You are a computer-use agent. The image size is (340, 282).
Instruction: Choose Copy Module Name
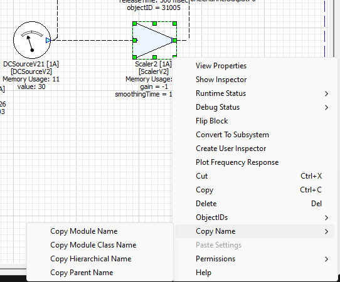pyautogui.click(x=100, y=231)
